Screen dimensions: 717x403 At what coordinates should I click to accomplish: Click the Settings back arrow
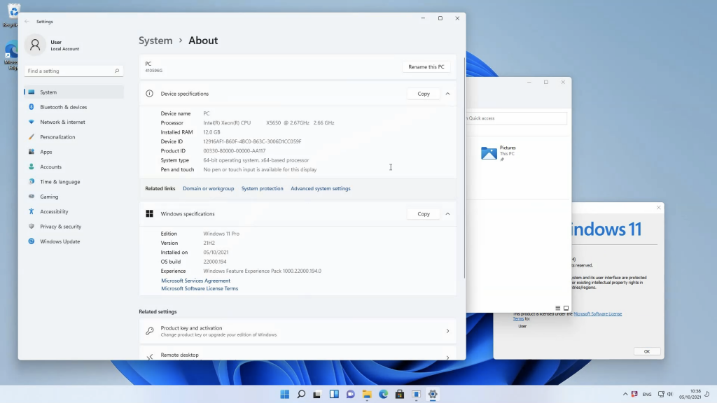27,22
